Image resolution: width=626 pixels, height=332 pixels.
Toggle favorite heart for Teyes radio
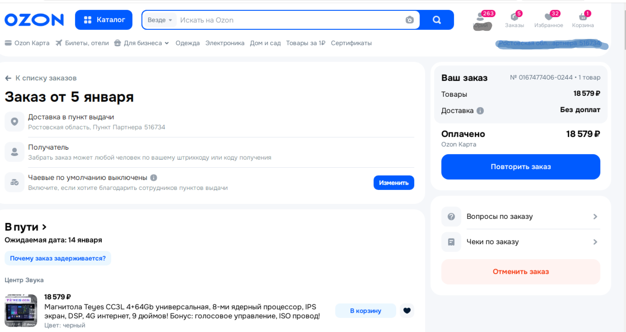tap(407, 311)
